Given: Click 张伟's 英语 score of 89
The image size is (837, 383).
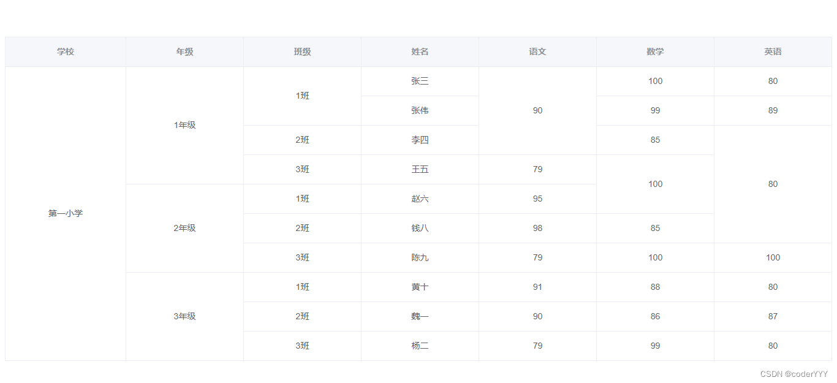Looking at the screenshot, I should point(773,110).
